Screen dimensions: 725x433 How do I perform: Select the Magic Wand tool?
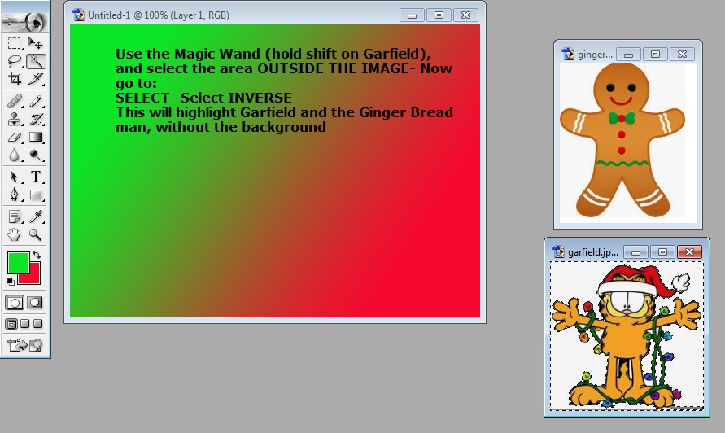[36, 61]
